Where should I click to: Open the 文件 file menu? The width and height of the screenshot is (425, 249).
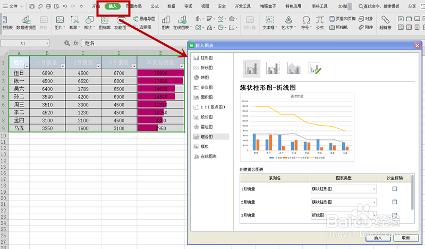click(x=13, y=6)
